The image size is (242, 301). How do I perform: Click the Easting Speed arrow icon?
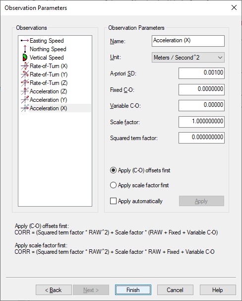coord(24,41)
